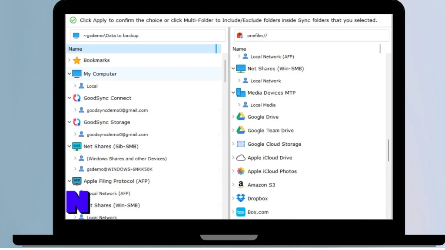Click the computer icon in left path field

pos(76,36)
